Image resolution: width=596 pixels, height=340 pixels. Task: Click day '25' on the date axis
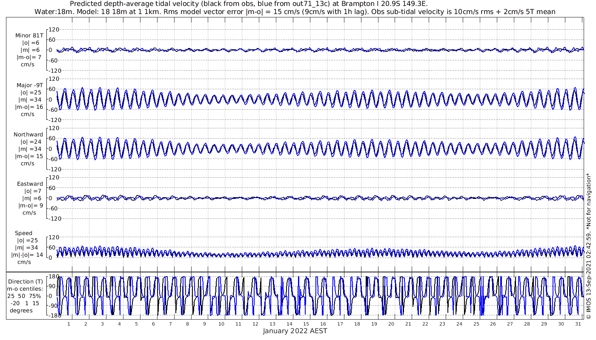[476, 324]
